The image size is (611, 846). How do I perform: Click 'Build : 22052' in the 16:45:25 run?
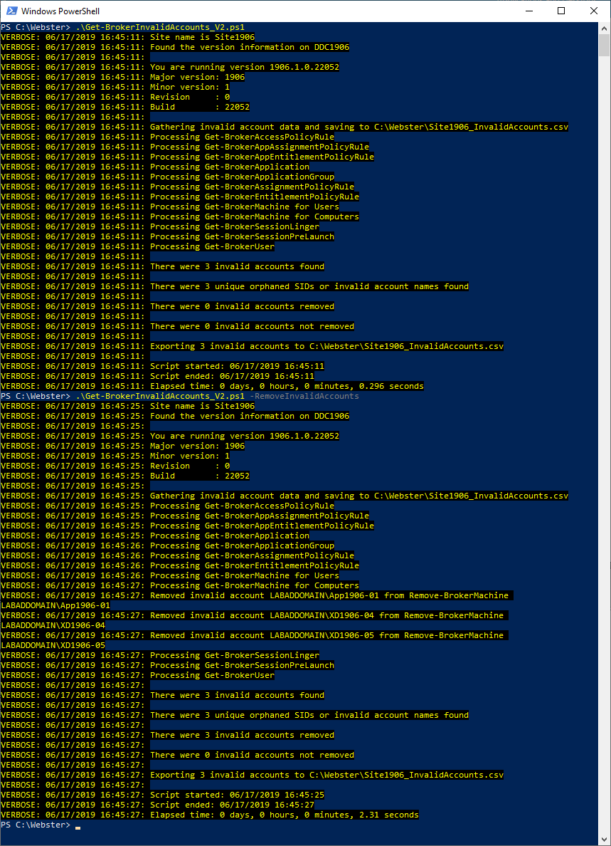(200, 476)
